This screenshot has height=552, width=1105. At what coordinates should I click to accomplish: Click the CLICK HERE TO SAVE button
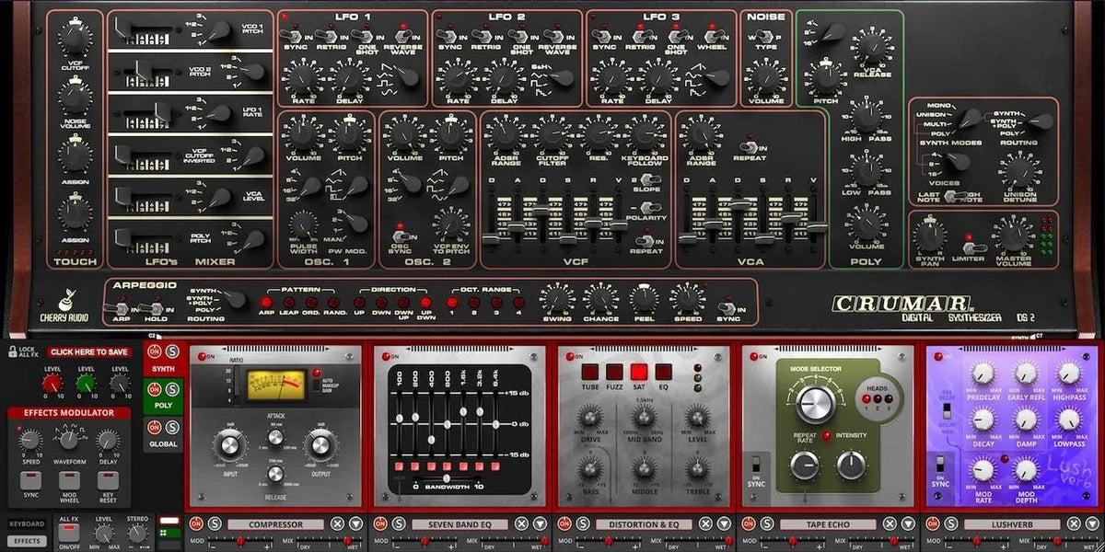89,351
